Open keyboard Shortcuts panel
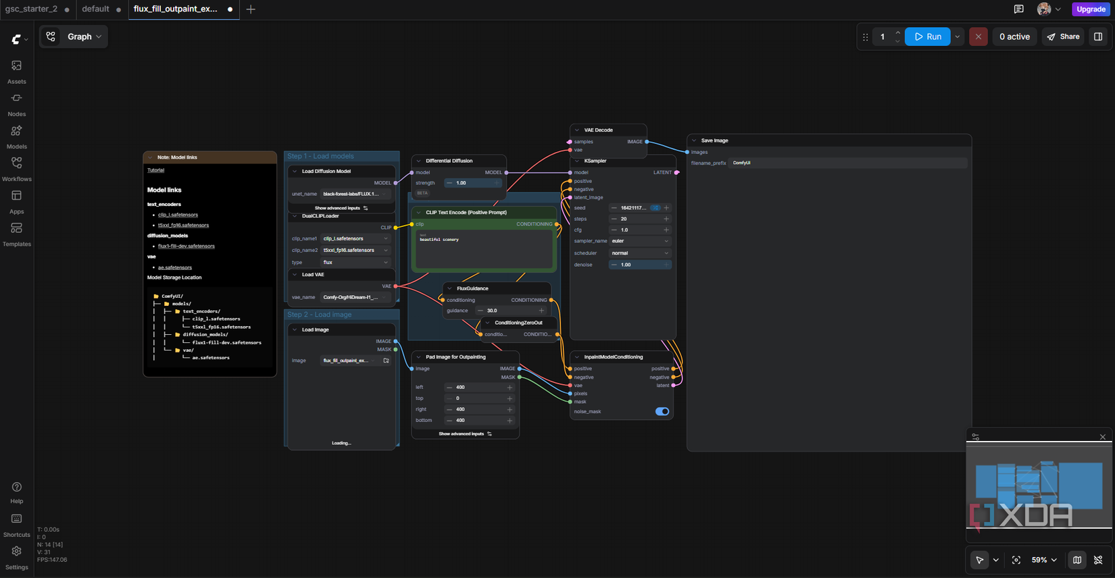This screenshot has height=578, width=1115. pos(16,525)
